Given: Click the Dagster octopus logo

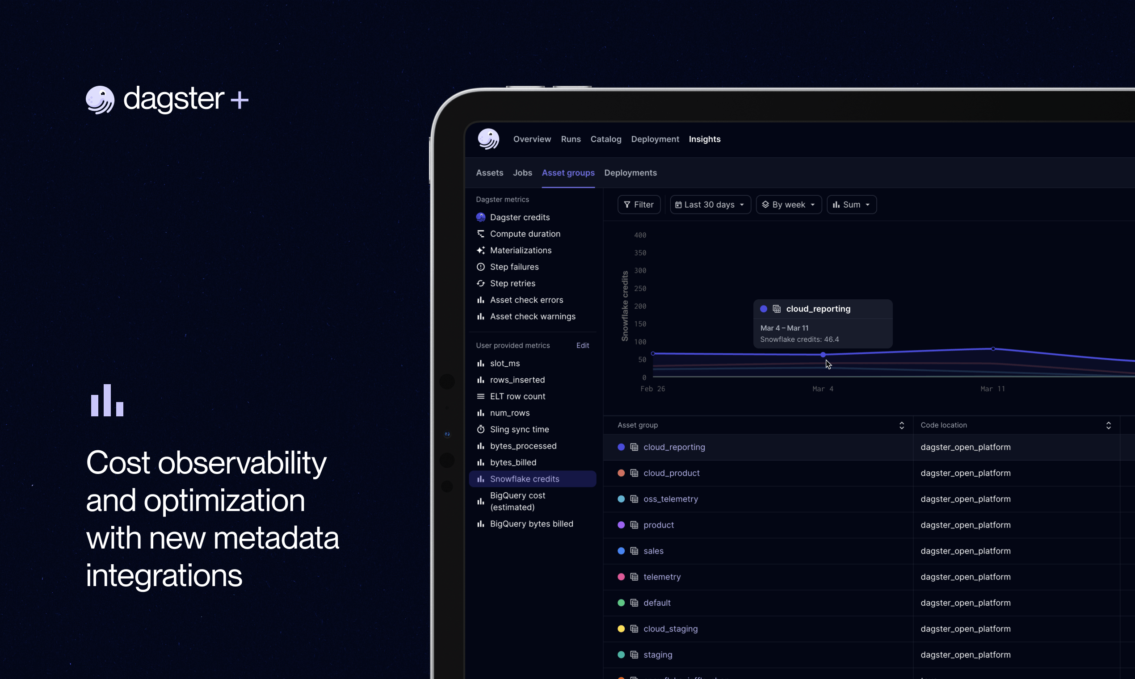Looking at the screenshot, I should [488, 138].
